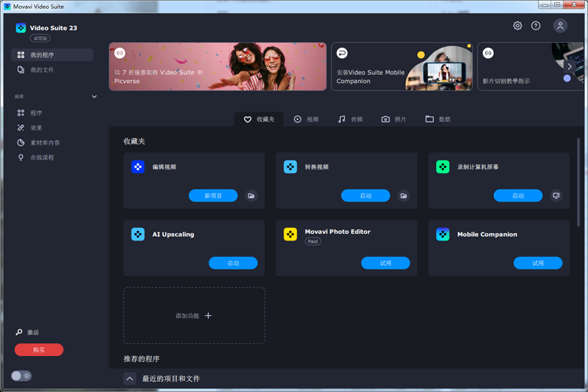This screenshot has height=392, width=588.
Task: Click link icon on 影片切割教學指示 banner
Action: [488, 53]
